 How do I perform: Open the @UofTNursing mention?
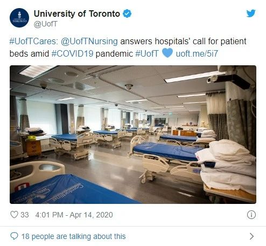point(89,41)
